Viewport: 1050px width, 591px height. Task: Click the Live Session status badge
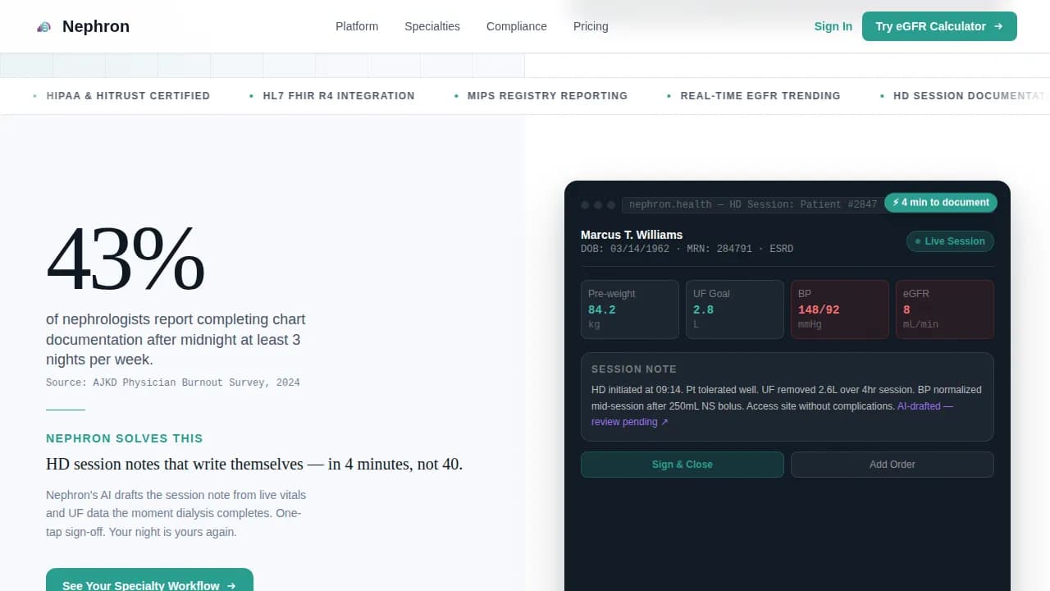tap(950, 241)
